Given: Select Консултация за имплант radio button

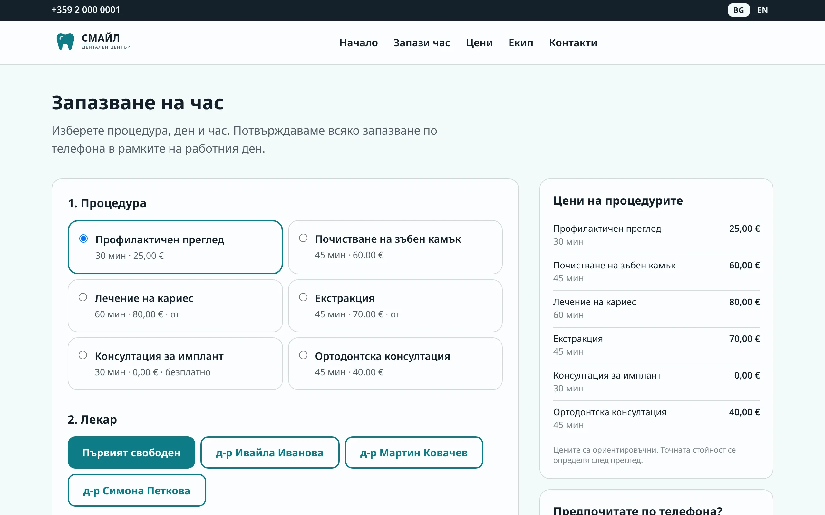Looking at the screenshot, I should click(83, 355).
